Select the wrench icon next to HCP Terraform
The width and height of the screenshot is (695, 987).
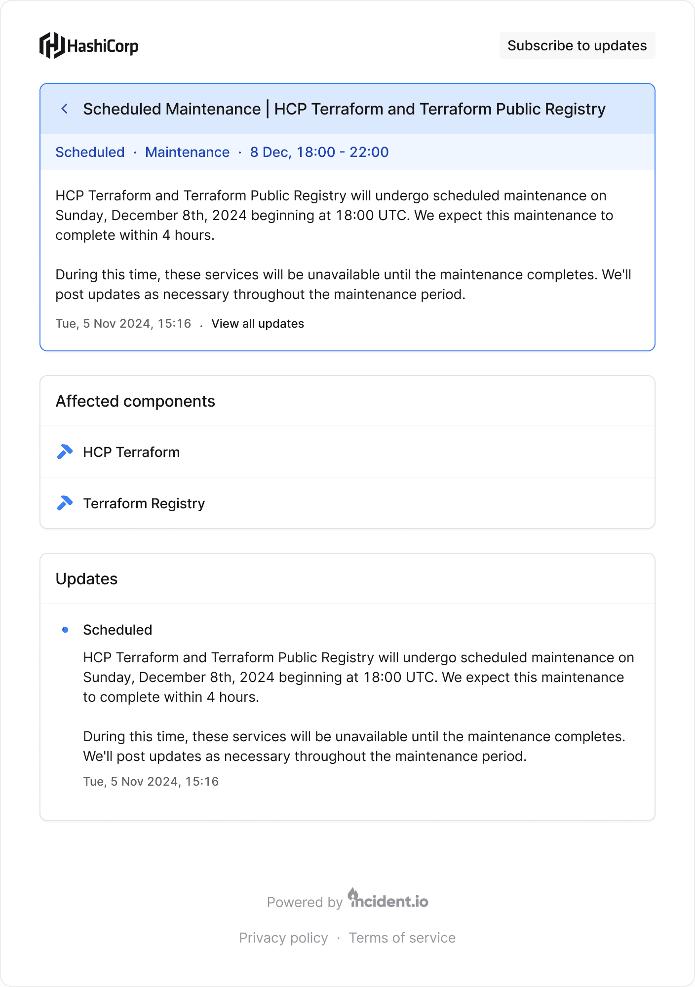point(65,452)
